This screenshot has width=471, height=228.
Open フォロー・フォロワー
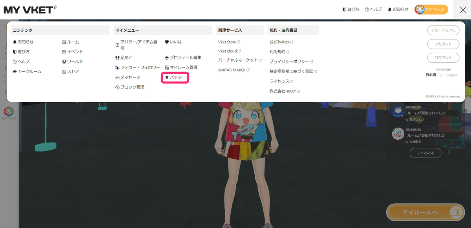click(x=137, y=67)
